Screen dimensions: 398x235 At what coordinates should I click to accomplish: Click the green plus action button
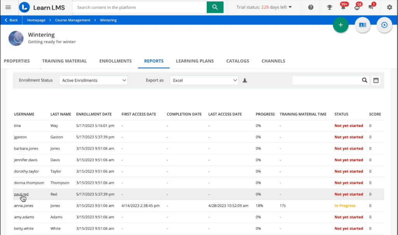(340, 25)
